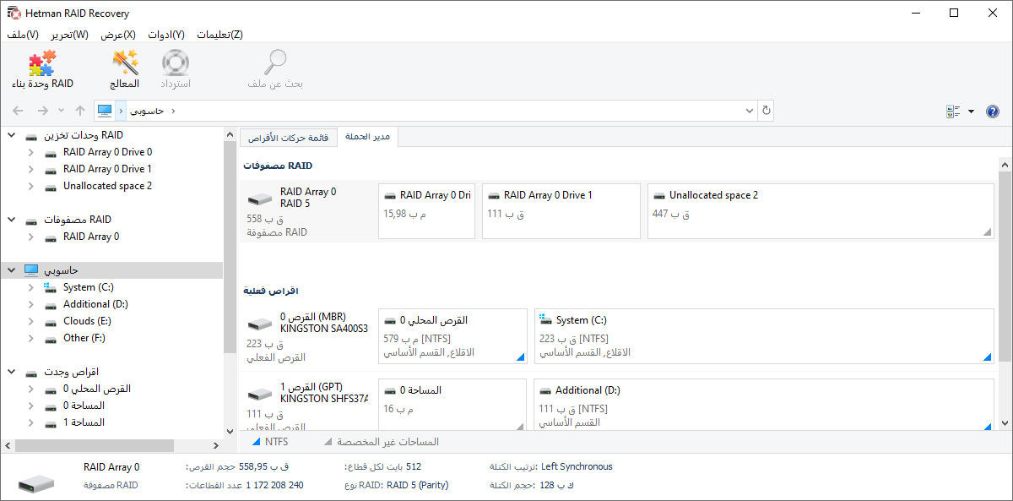Click the view mode icon near help
The width and height of the screenshot is (1013, 501).
point(954,111)
